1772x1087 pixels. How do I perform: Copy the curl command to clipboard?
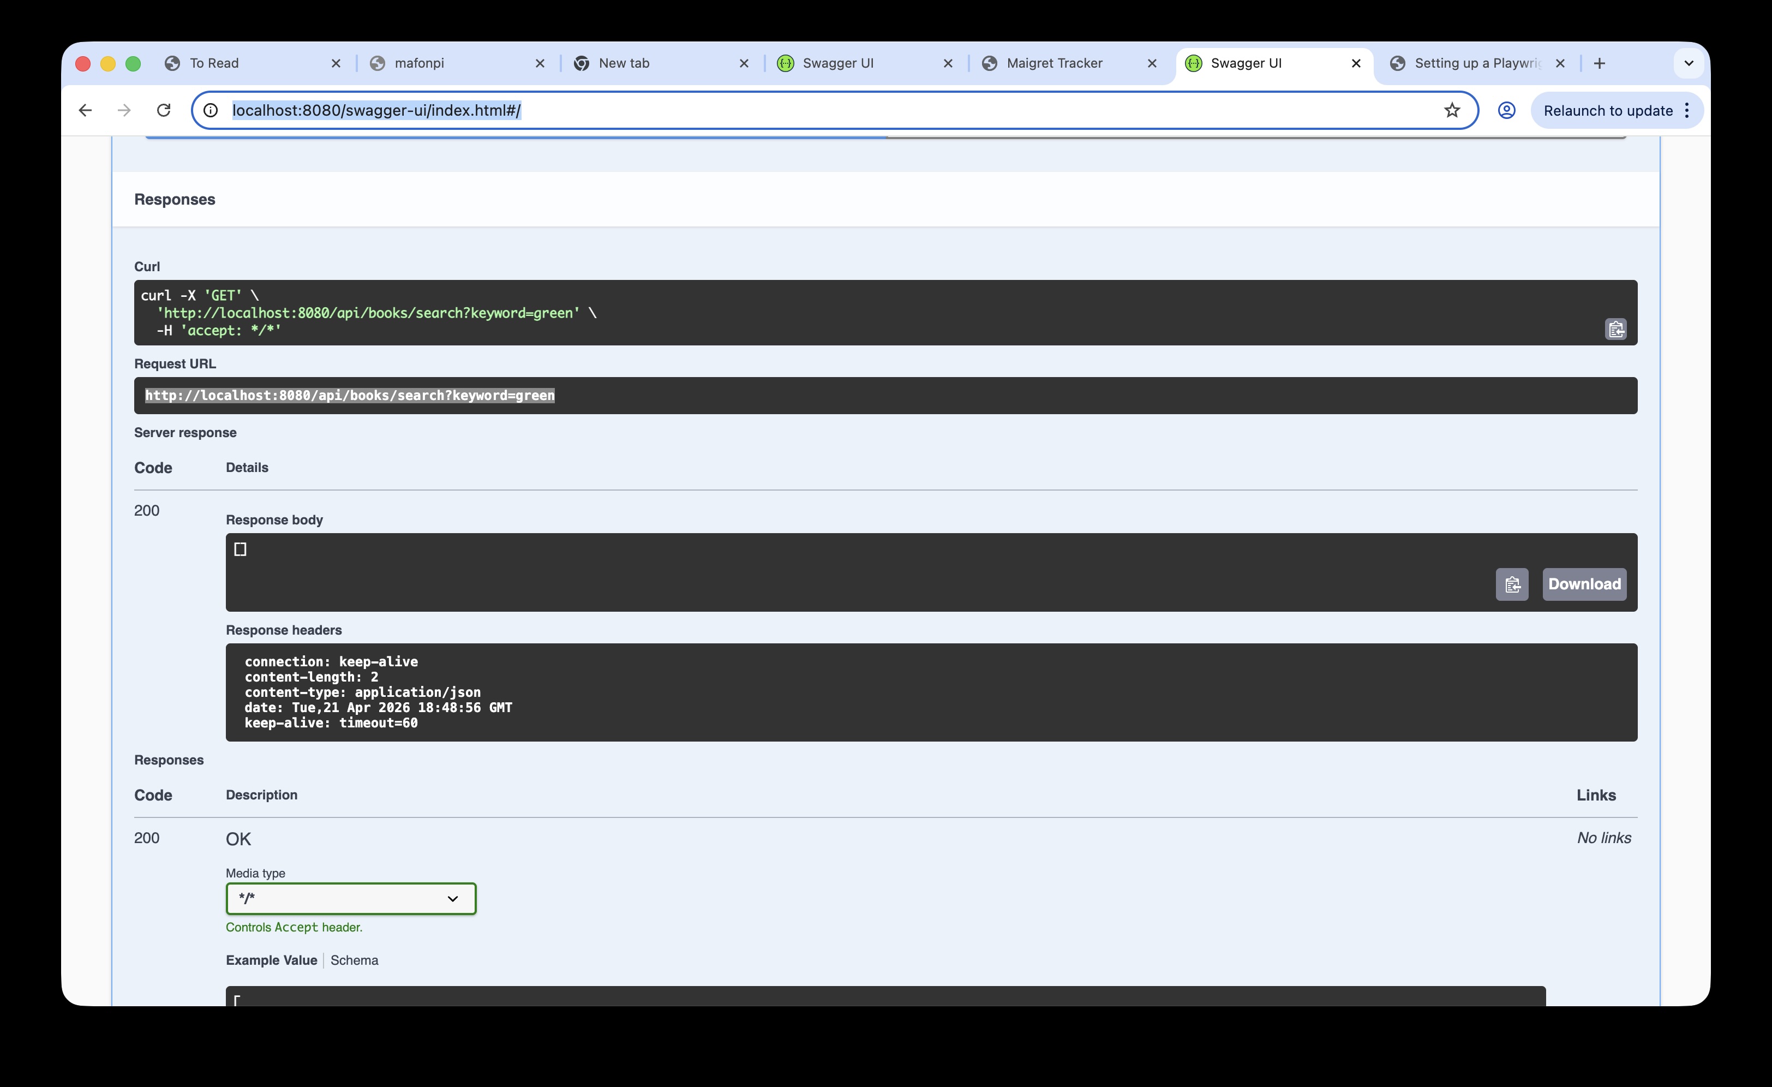[1615, 330]
